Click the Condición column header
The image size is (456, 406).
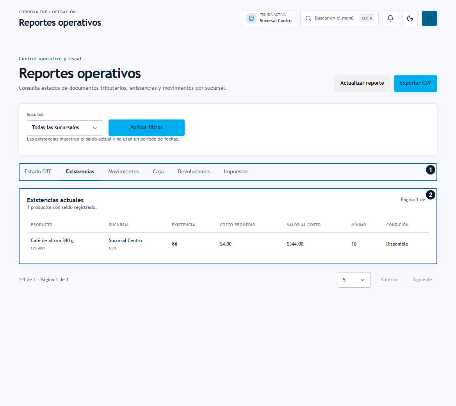point(397,225)
